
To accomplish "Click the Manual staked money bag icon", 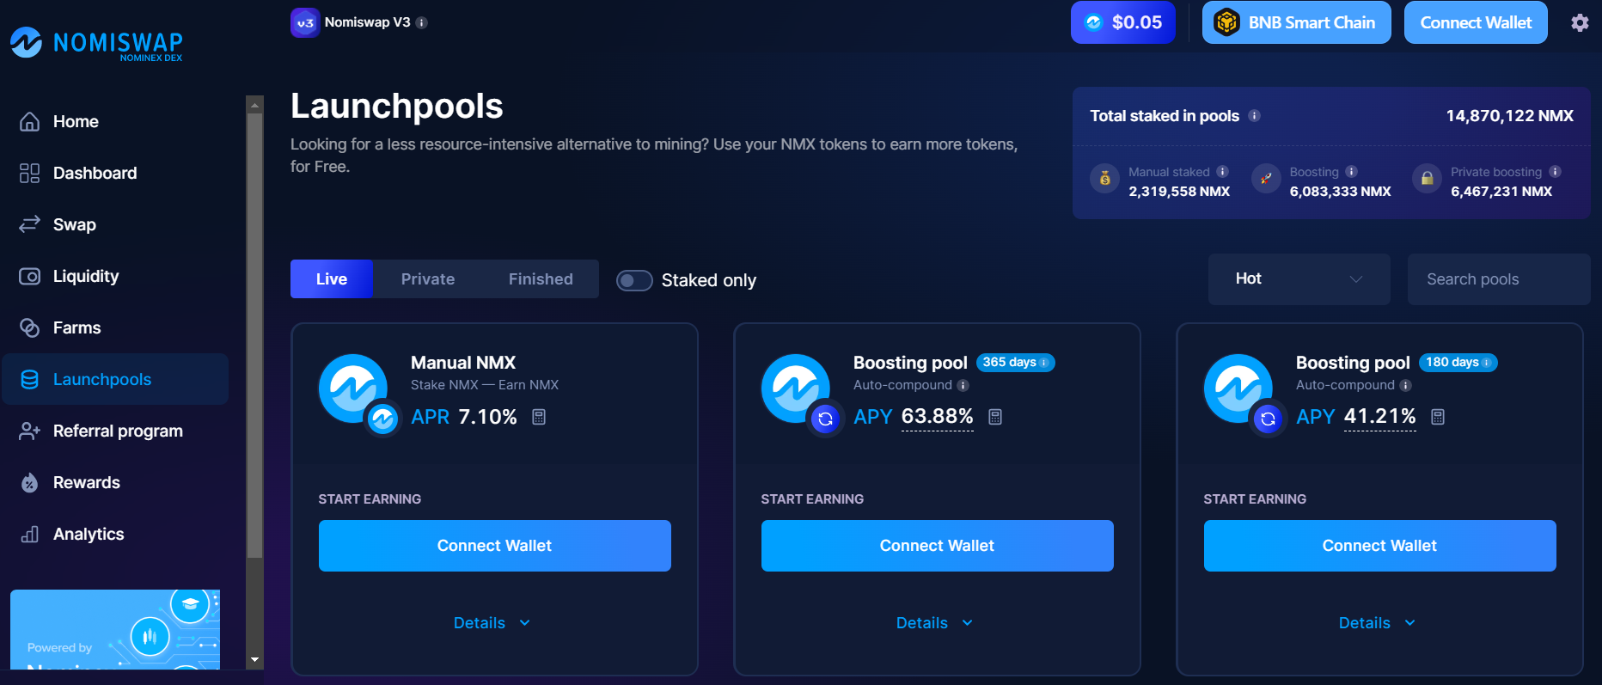I will 1104,179.
